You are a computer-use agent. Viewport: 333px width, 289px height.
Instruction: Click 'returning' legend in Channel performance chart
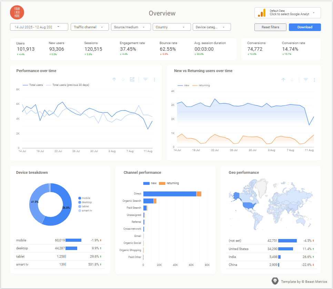pyautogui.click(x=169, y=183)
